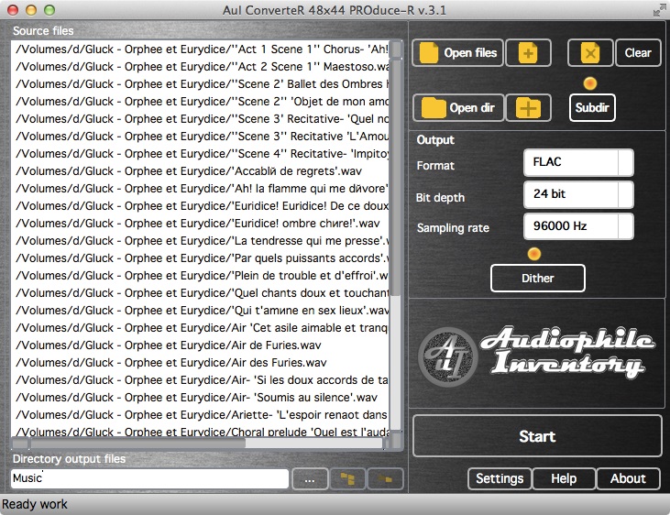Open the Sampling rate dropdown showing 96000 Hz

pyautogui.click(x=578, y=226)
